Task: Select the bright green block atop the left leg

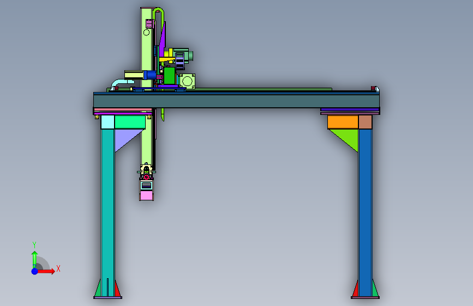Action: click(130, 122)
